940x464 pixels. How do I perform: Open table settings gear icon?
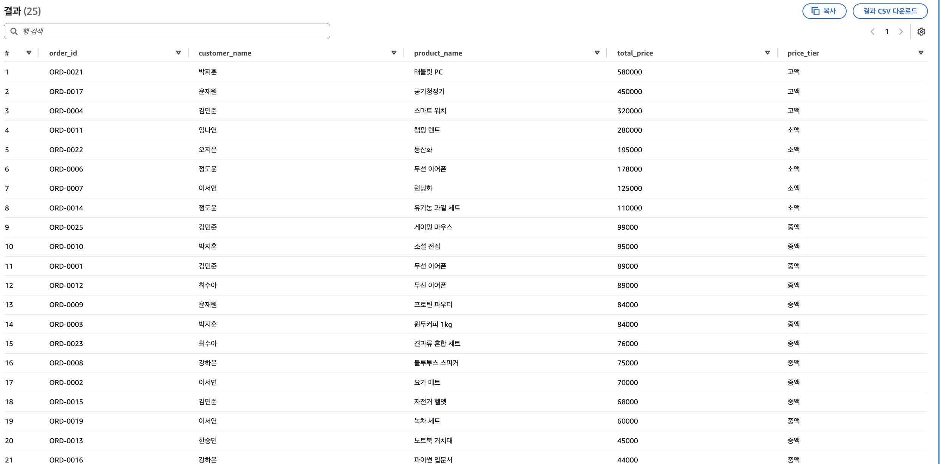pos(921,32)
